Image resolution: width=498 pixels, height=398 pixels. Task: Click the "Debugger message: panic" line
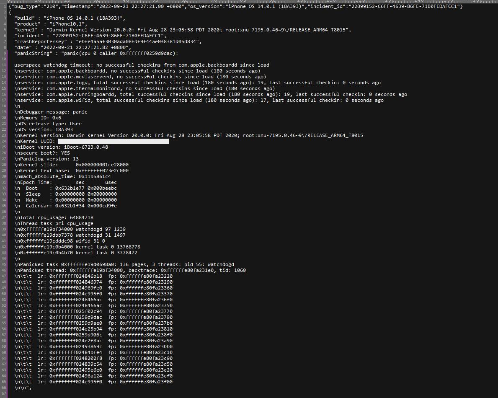point(51,112)
